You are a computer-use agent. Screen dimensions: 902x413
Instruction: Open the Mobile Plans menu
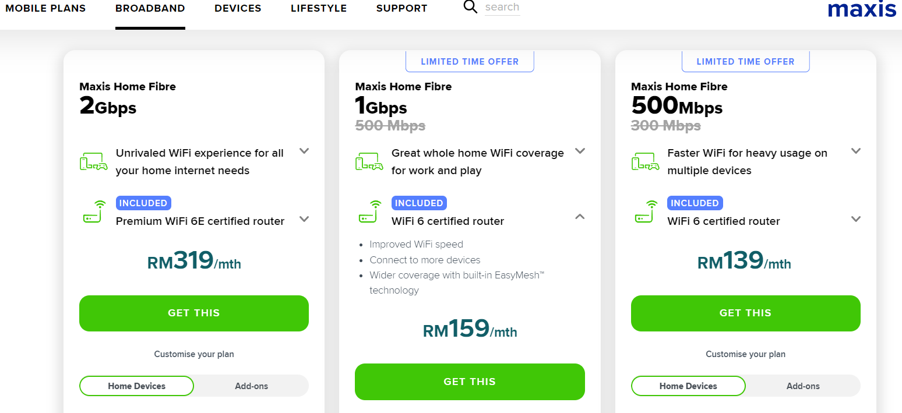tap(45, 9)
